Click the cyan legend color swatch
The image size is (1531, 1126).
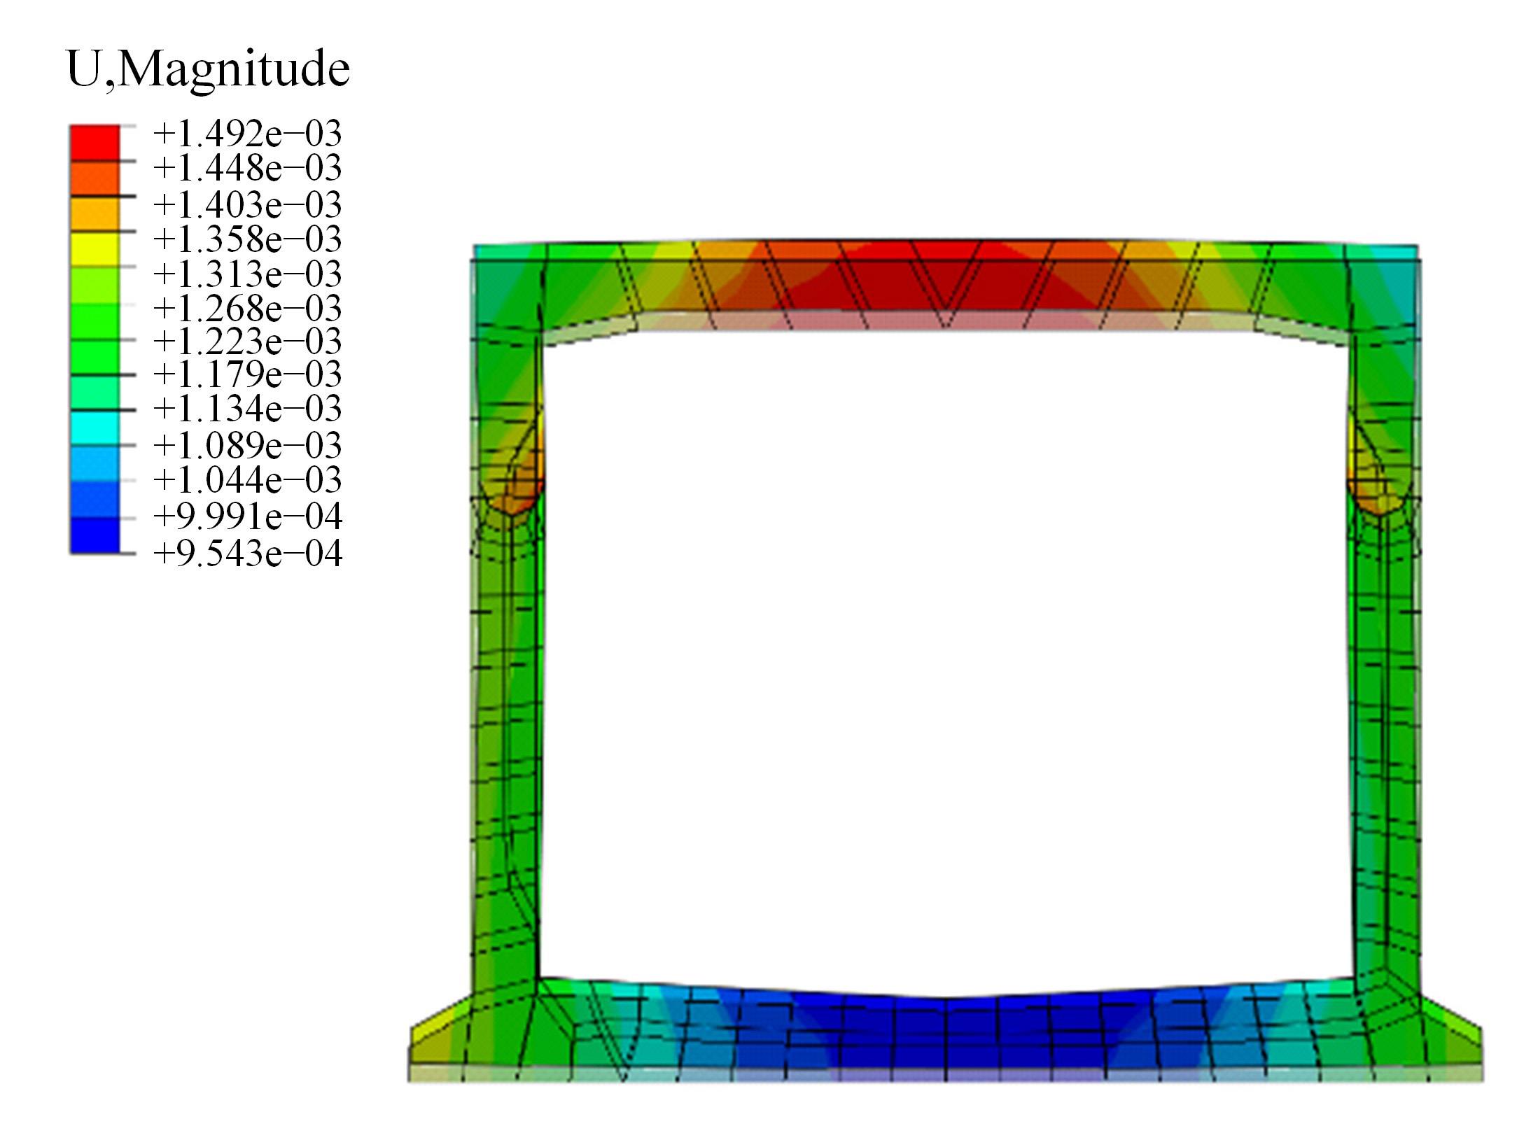[94, 427]
